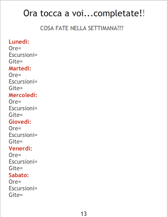Click 'Escursioni=' under Lunedì
Screen dimensions: 167x217
[x=23, y=55]
